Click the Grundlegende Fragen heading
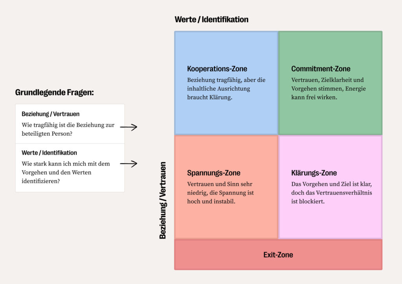The height and width of the screenshot is (284, 402). click(x=54, y=93)
